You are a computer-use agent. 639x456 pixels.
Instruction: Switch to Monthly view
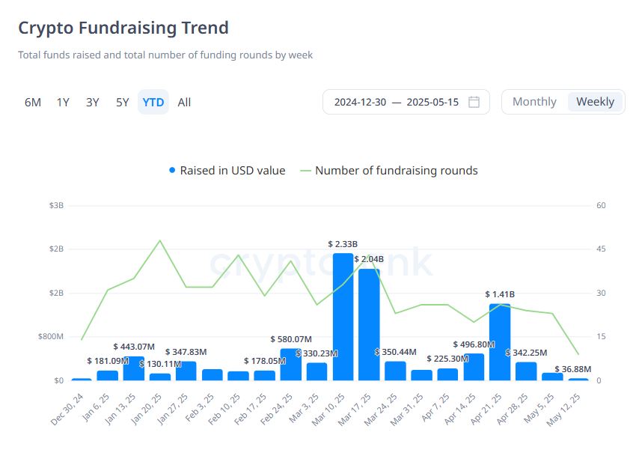(534, 102)
